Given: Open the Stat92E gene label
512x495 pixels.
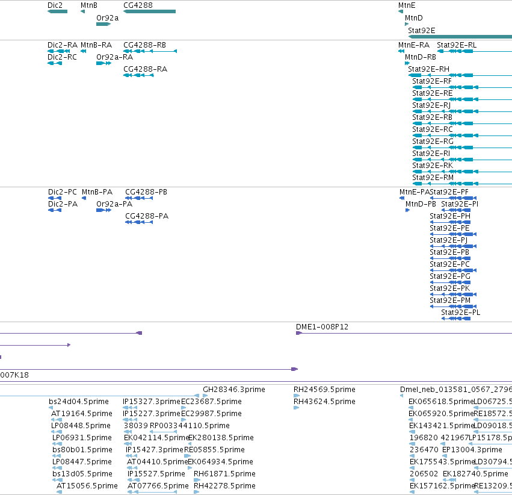Looking at the screenshot, I should pos(422,31).
